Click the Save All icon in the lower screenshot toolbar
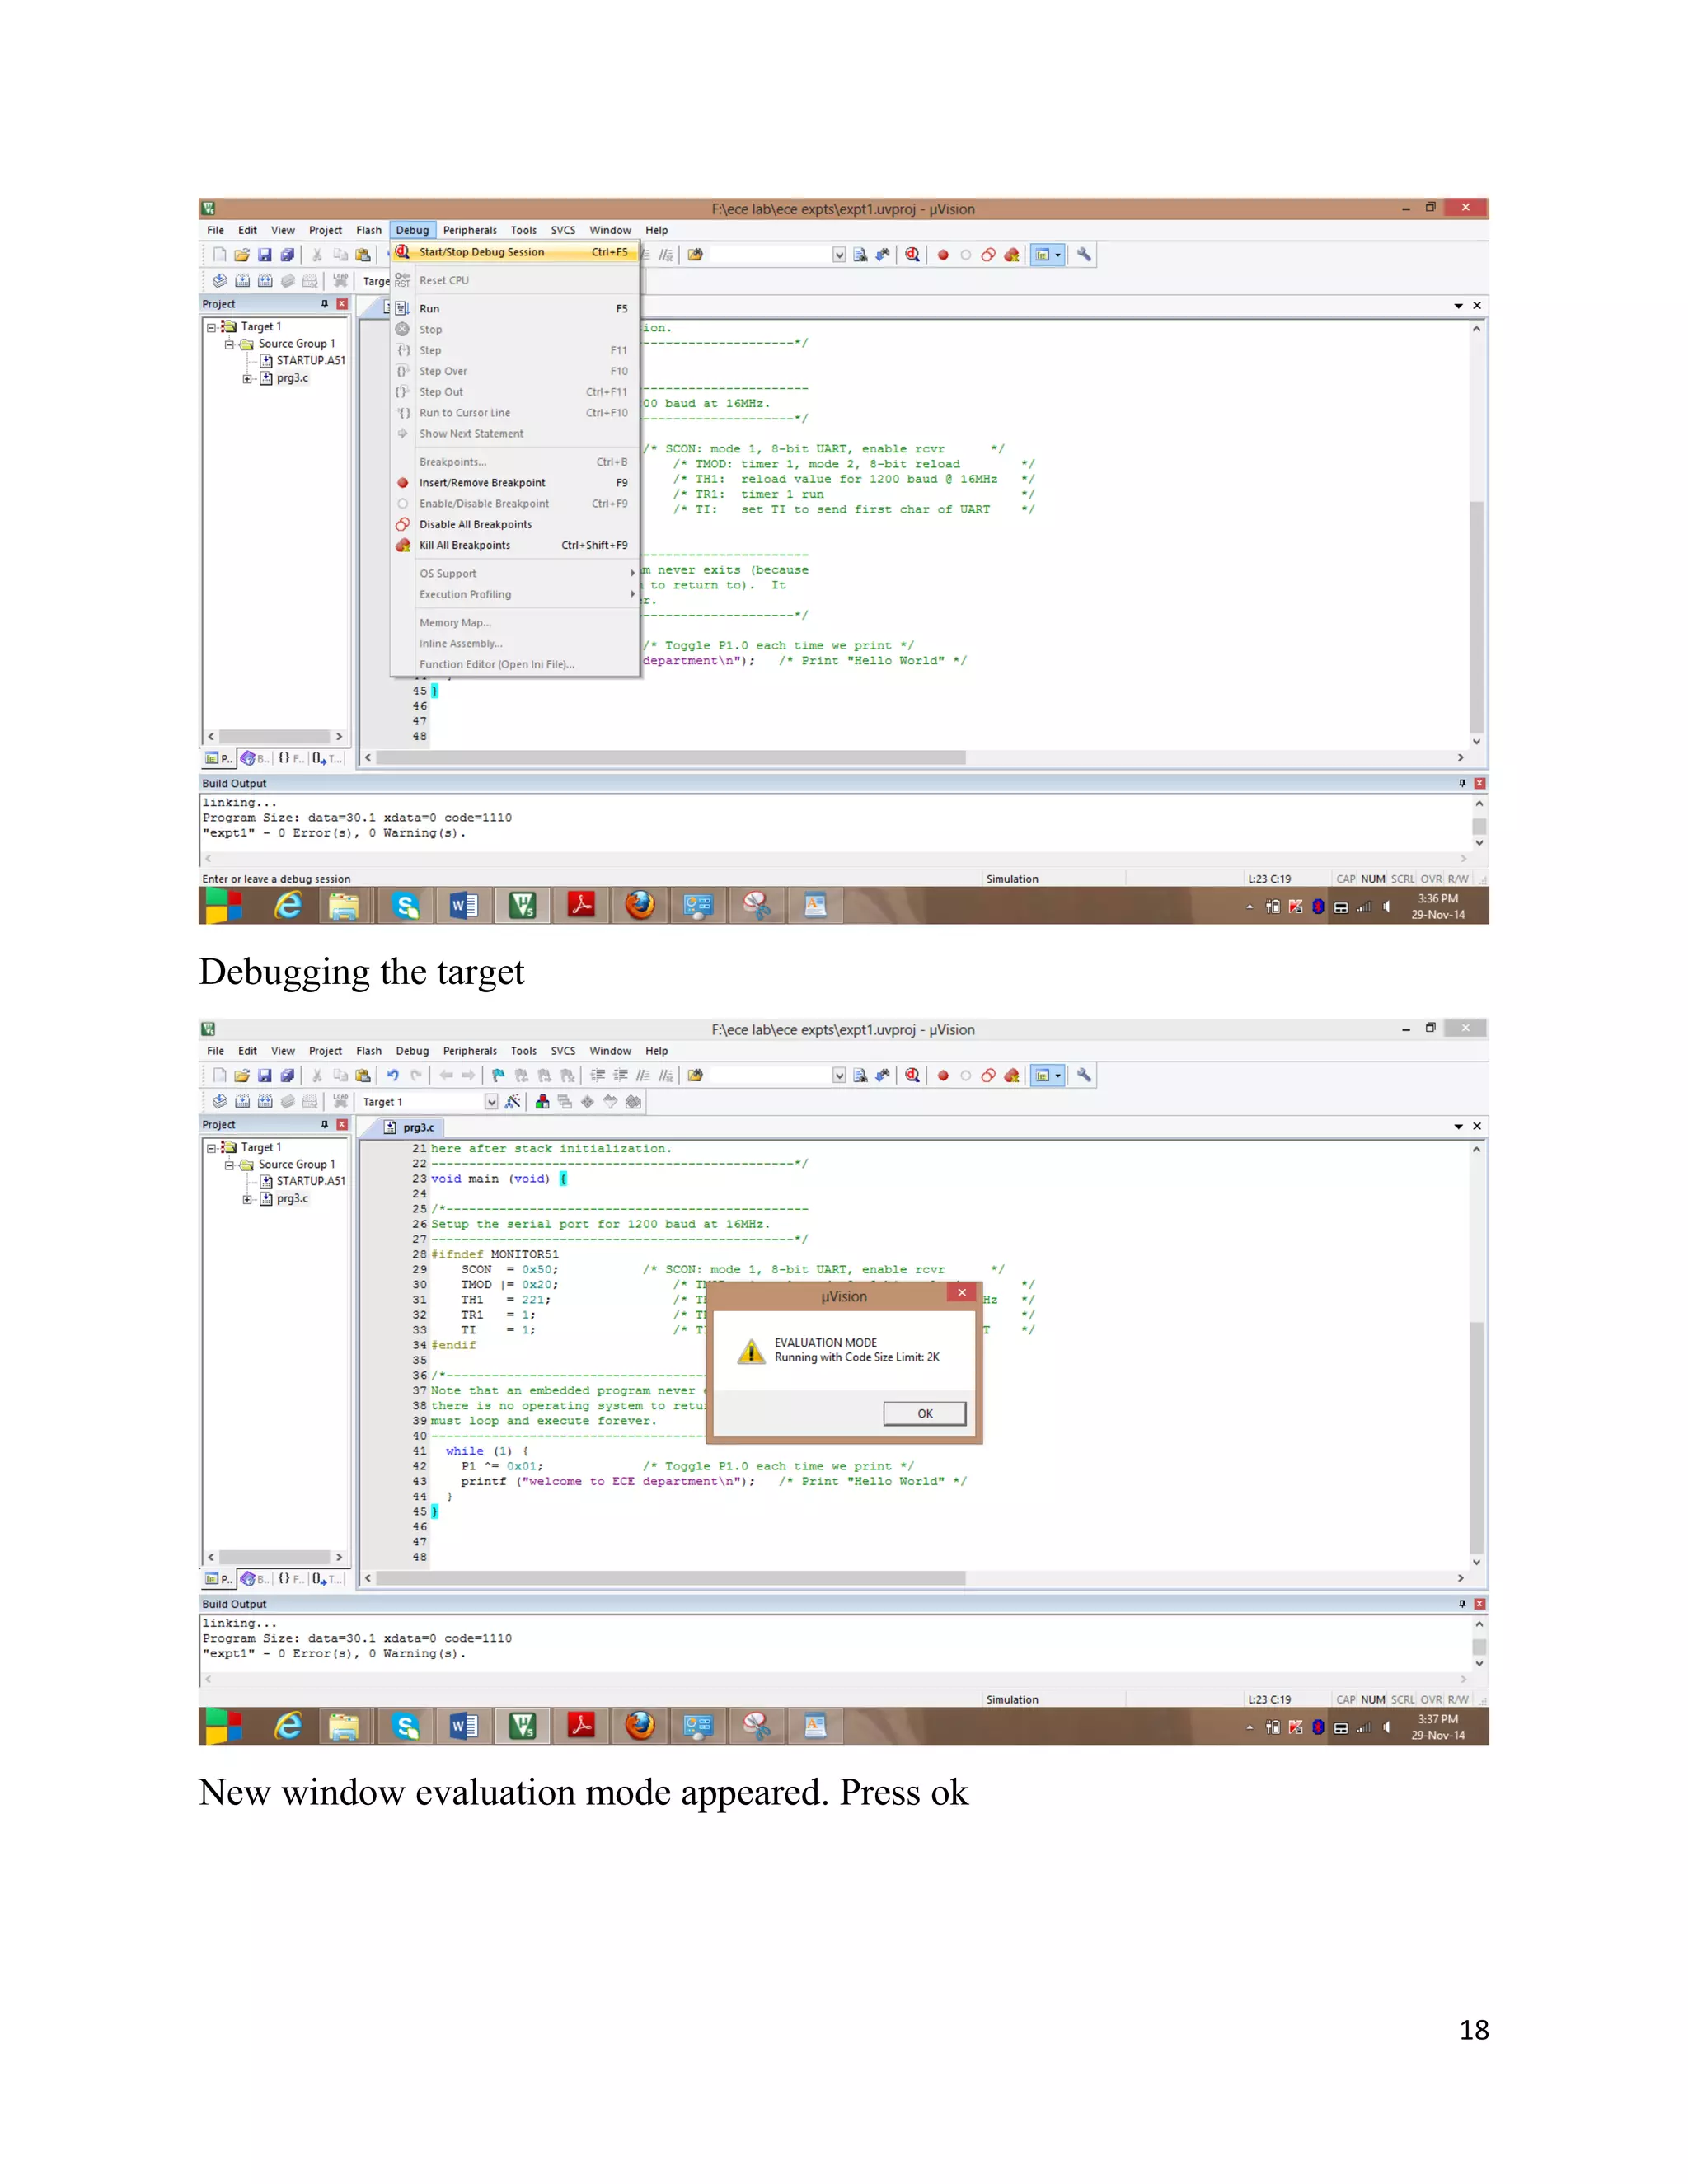 [288, 1075]
